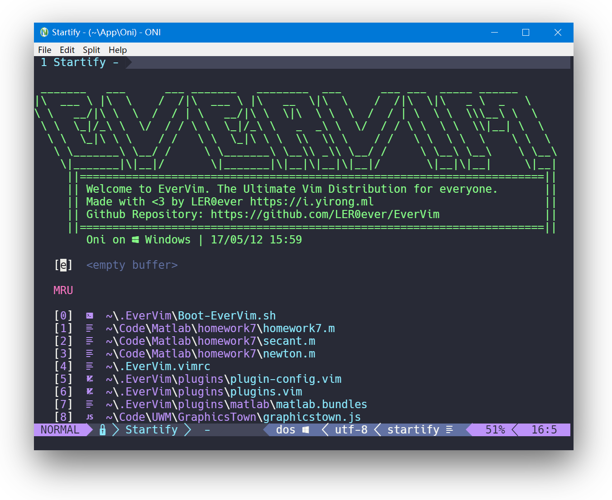Click the <empty buffer> label
The image size is (612, 500).
coord(132,265)
